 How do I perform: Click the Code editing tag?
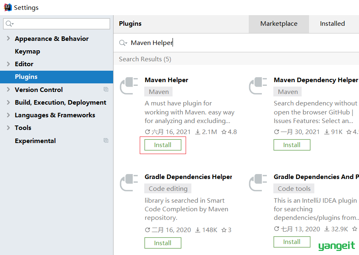tap(168, 188)
